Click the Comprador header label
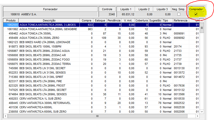The width and height of the screenshot is (214, 120). pyautogui.click(x=196, y=9)
